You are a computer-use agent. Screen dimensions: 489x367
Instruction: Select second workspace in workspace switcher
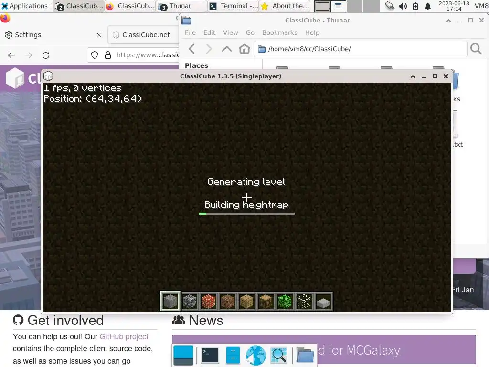point(339,6)
